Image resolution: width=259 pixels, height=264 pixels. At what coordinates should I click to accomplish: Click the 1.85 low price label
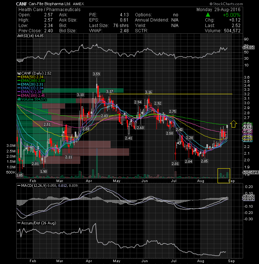pyautogui.click(x=20, y=175)
